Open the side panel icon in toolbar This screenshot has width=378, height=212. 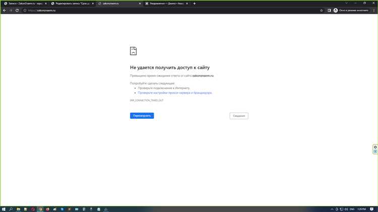tap(329, 10)
